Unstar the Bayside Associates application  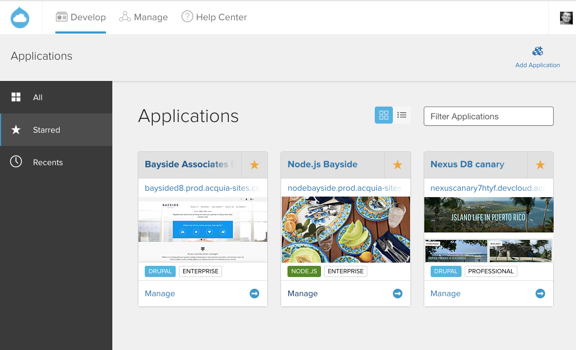[254, 165]
